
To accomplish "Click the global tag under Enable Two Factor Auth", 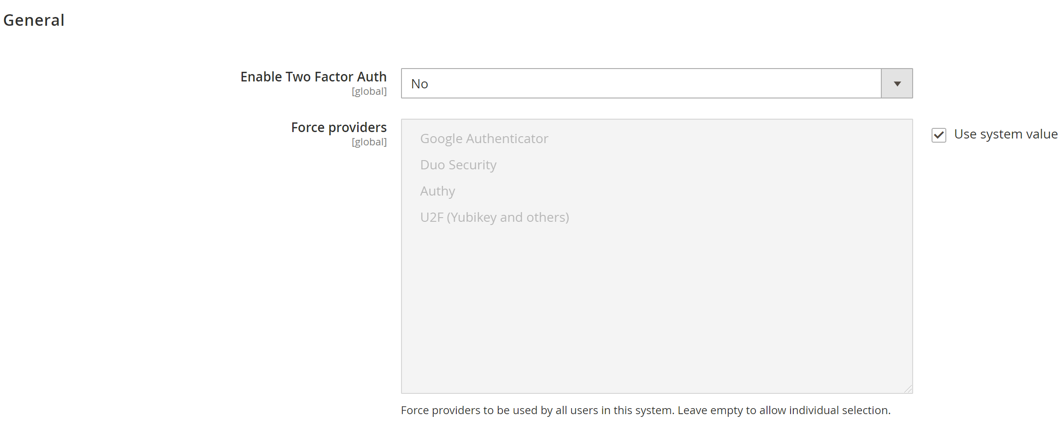I will point(369,91).
